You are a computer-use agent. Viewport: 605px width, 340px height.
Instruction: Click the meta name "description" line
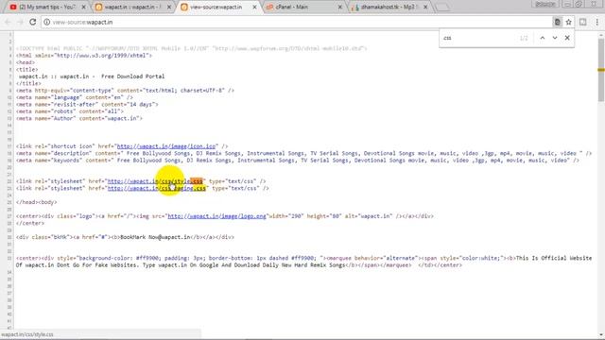pyautogui.click(x=303, y=153)
